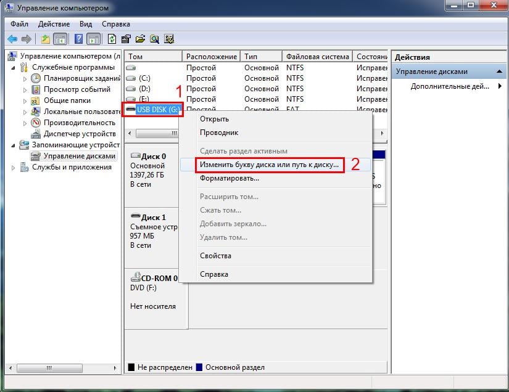The image size is (509, 392).
Task: Click the open folder toolbar icon
Action: tap(140, 39)
